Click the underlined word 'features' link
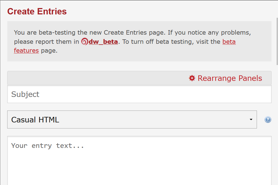The width and height of the screenshot is (278, 185). [26, 51]
